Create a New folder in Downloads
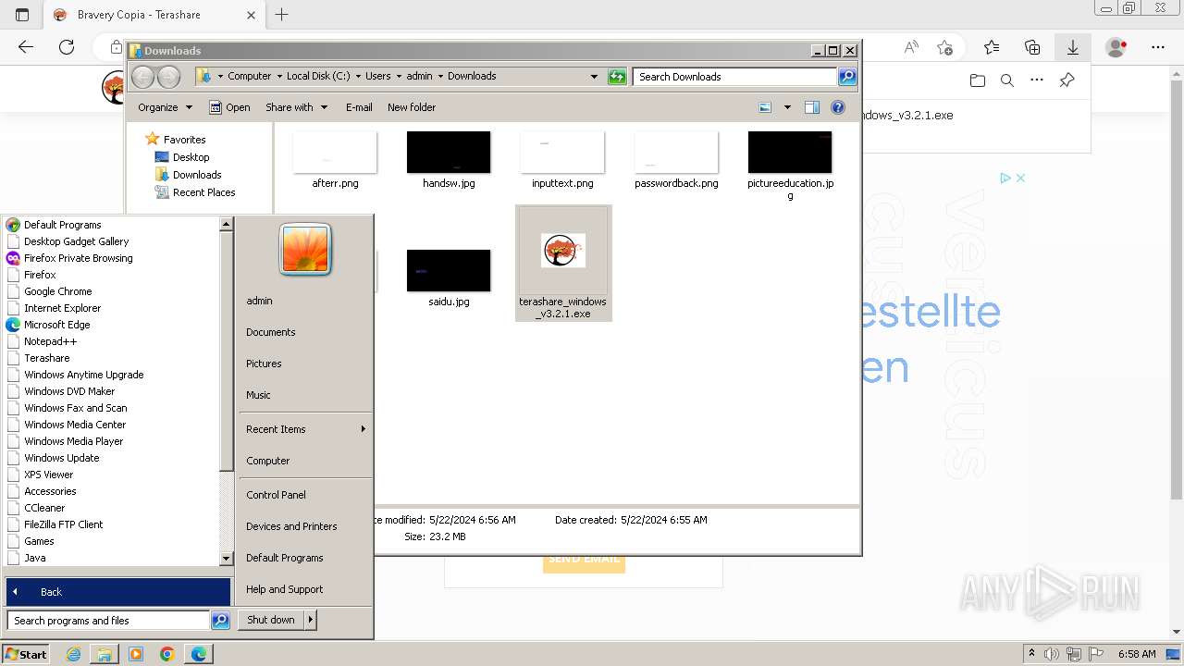Screen dimensions: 1184x666 (412, 107)
